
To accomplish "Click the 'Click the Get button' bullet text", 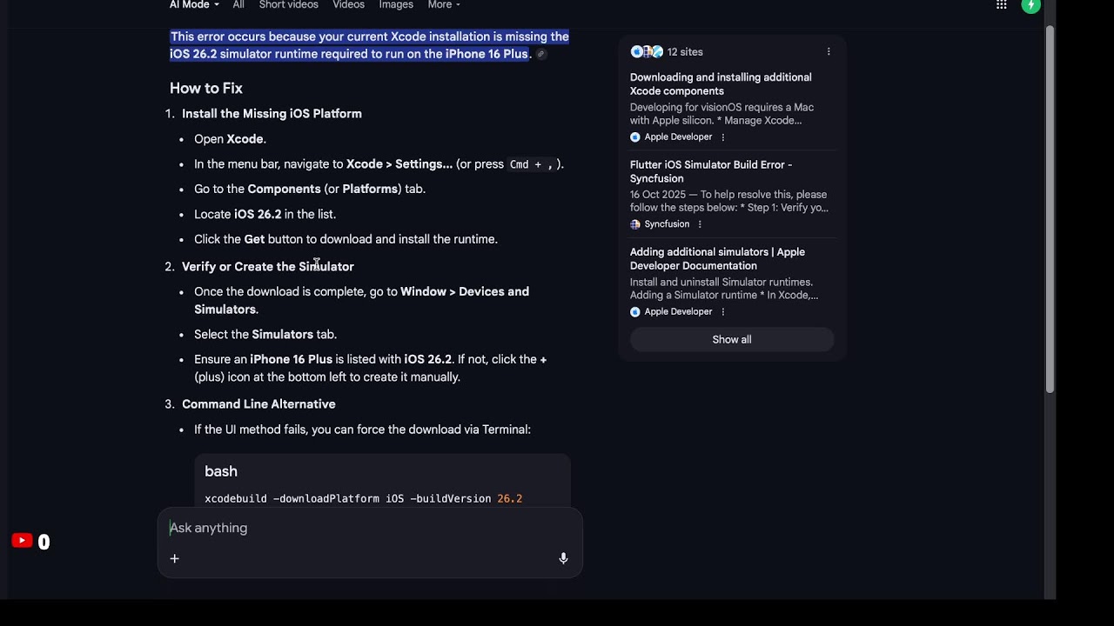I will coord(346,239).
